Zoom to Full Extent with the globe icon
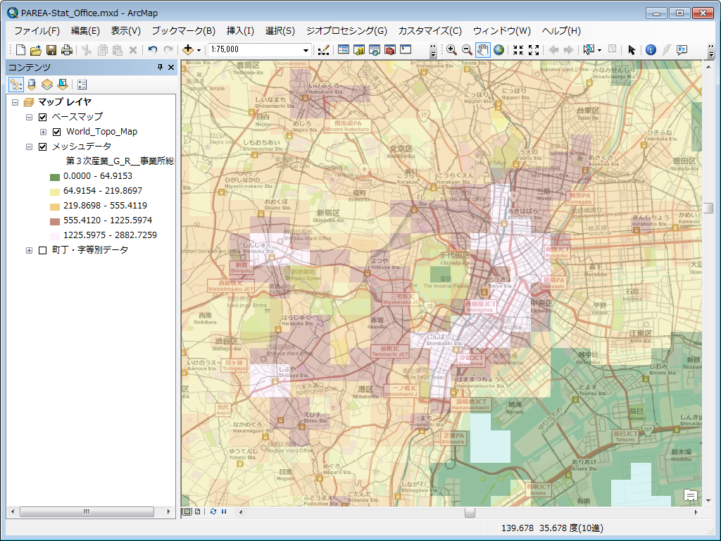The width and height of the screenshot is (721, 541). [499, 50]
